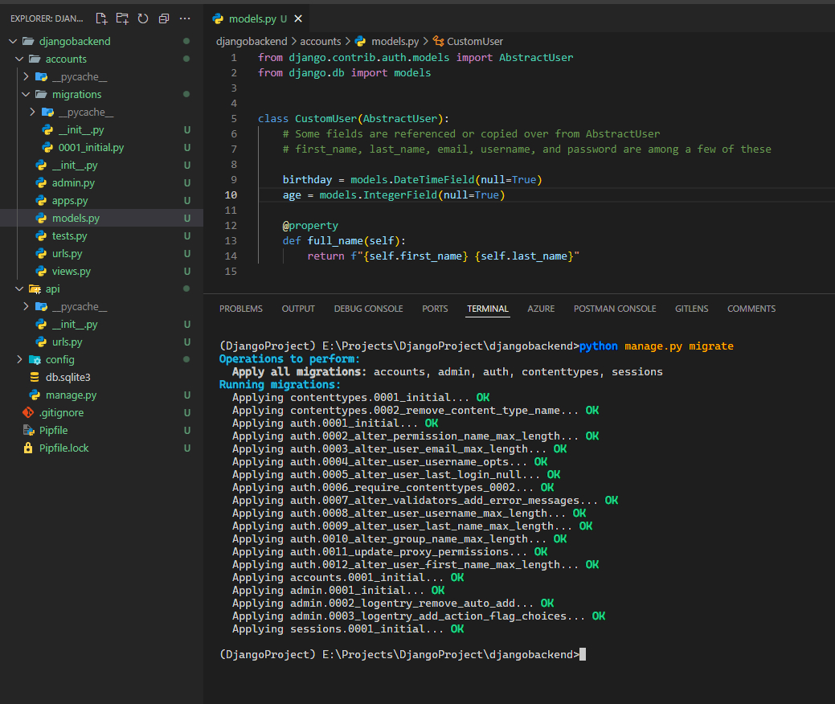Expand __pycache__ folder under api
The width and height of the screenshot is (835, 704).
(x=79, y=306)
